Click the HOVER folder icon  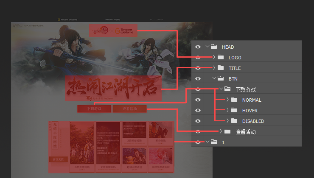[x=234, y=110]
